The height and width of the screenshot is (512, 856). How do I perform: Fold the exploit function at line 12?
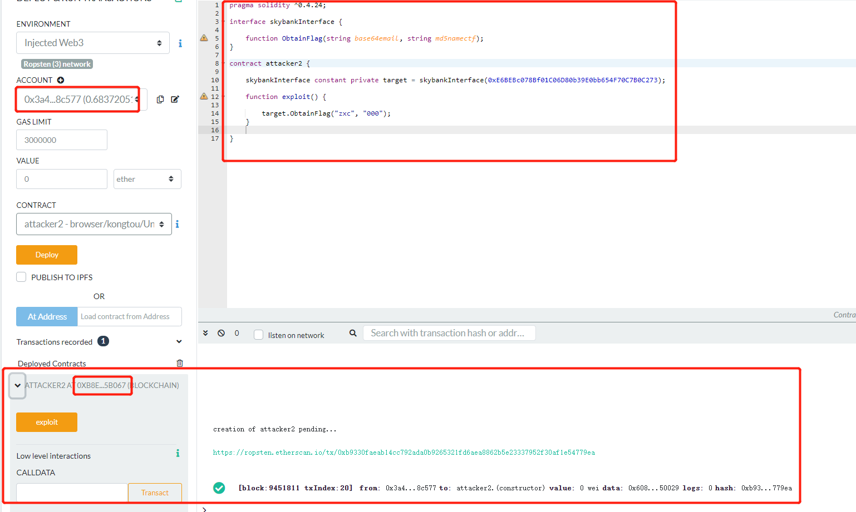point(224,97)
